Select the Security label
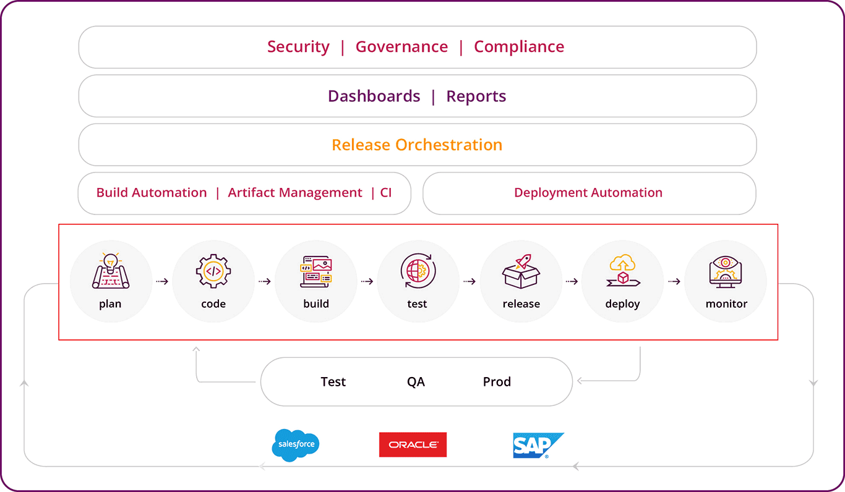This screenshot has width=845, height=492. pyautogui.click(x=298, y=47)
